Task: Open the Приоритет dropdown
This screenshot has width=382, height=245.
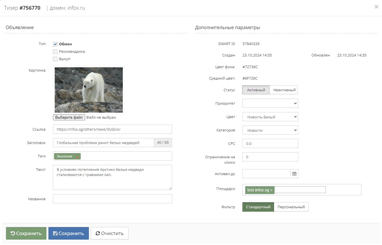Action: point(270,103)
